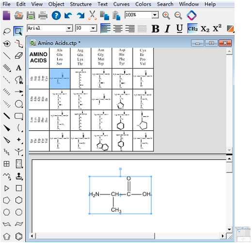Image resolution: width=252 pixels, height=243 pixels.
Task: Toggle subscript X2 formatting
Action: coord(205,29)
